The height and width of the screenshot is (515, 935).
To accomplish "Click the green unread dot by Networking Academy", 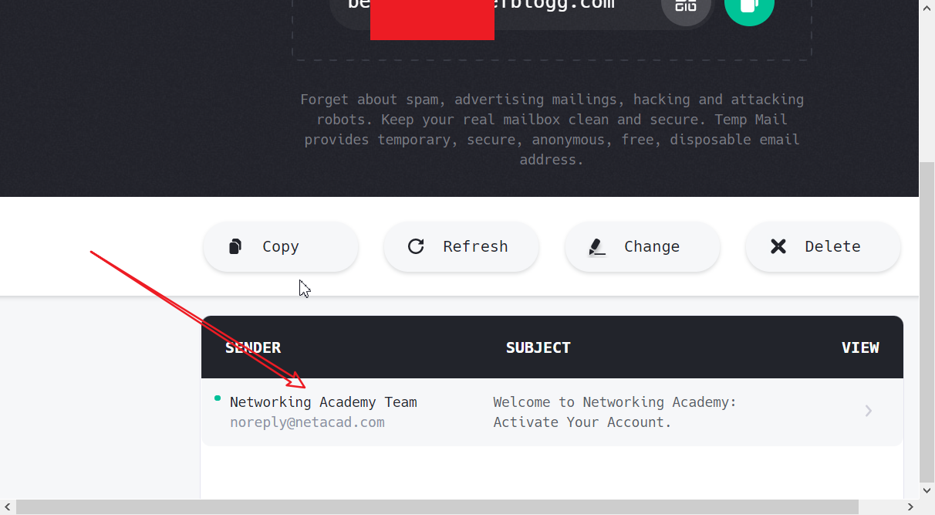I will click(x=218, y=398).
